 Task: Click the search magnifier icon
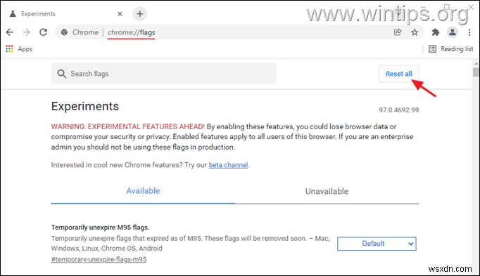click(x=61, y=74)
